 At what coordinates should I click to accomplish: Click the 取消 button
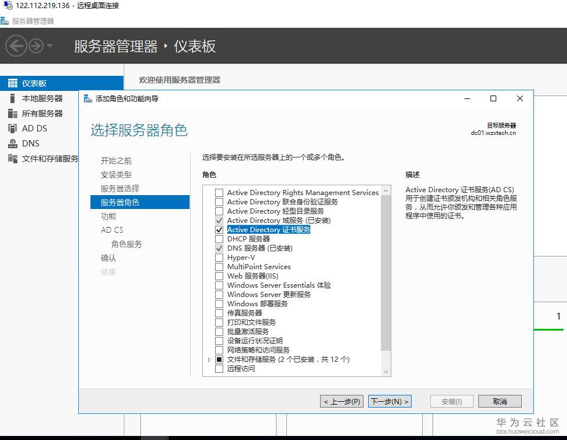tap(500, 401)
